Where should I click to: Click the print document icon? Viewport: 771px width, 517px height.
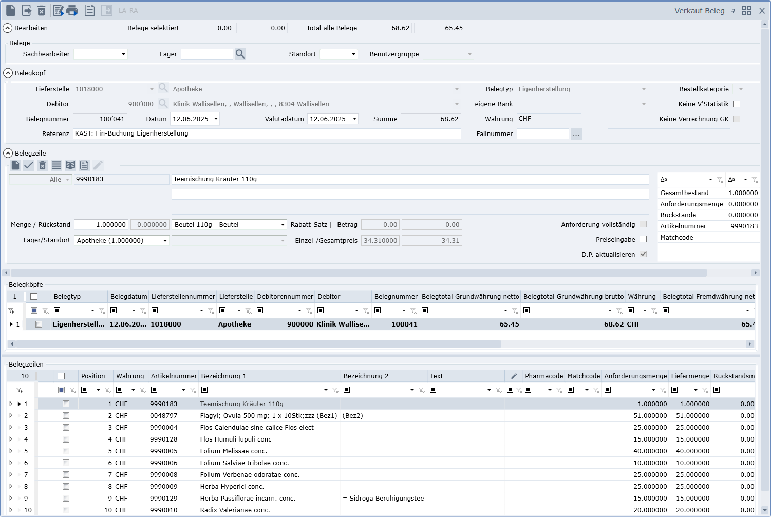click(x=72, y=10)
